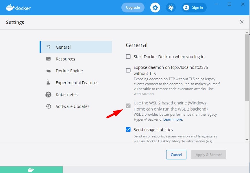
Task: Click the whale icon in bottom status bar
Action: (31, 170)
